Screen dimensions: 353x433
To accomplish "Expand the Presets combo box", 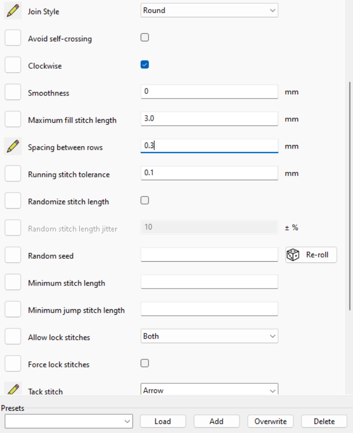I will pos(69,421).
